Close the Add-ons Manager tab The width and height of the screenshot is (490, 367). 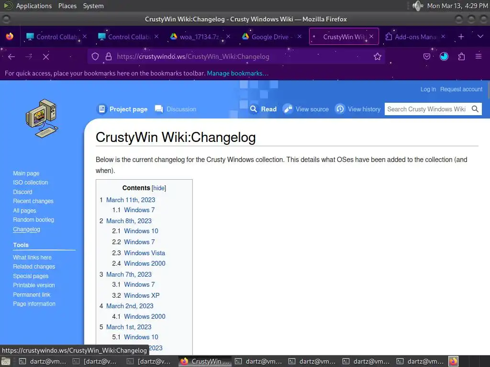(443, 36)
